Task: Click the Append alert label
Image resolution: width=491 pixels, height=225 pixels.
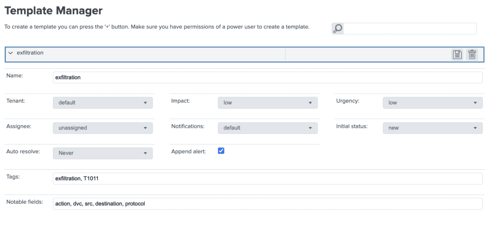Action: (x=188, y=151)
